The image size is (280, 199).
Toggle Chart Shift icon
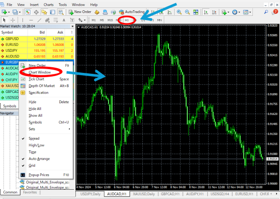[214, 12]
